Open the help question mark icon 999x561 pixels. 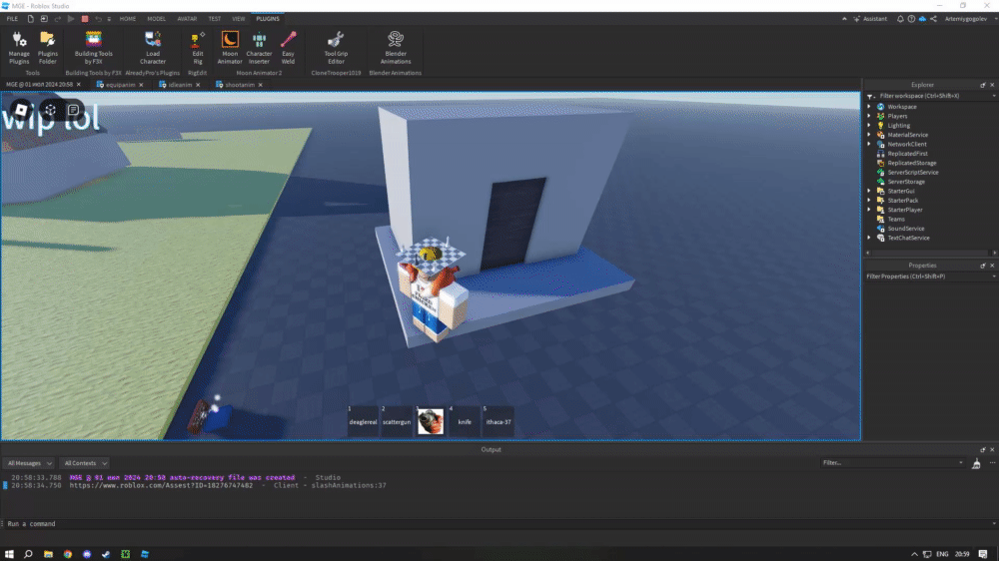911,19
